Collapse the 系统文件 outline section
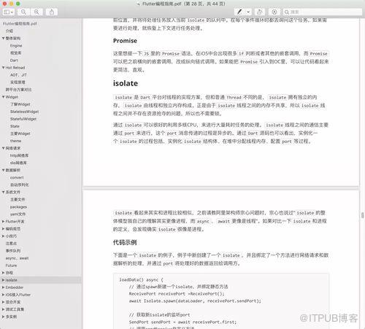 click(4, 192)
